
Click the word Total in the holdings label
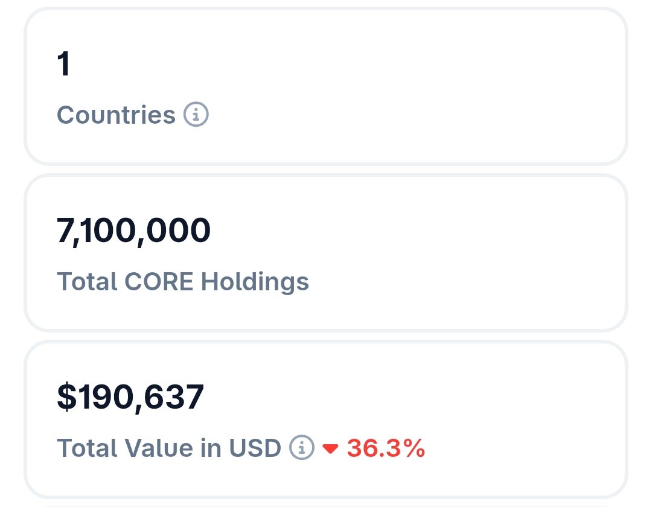point(87,281)
